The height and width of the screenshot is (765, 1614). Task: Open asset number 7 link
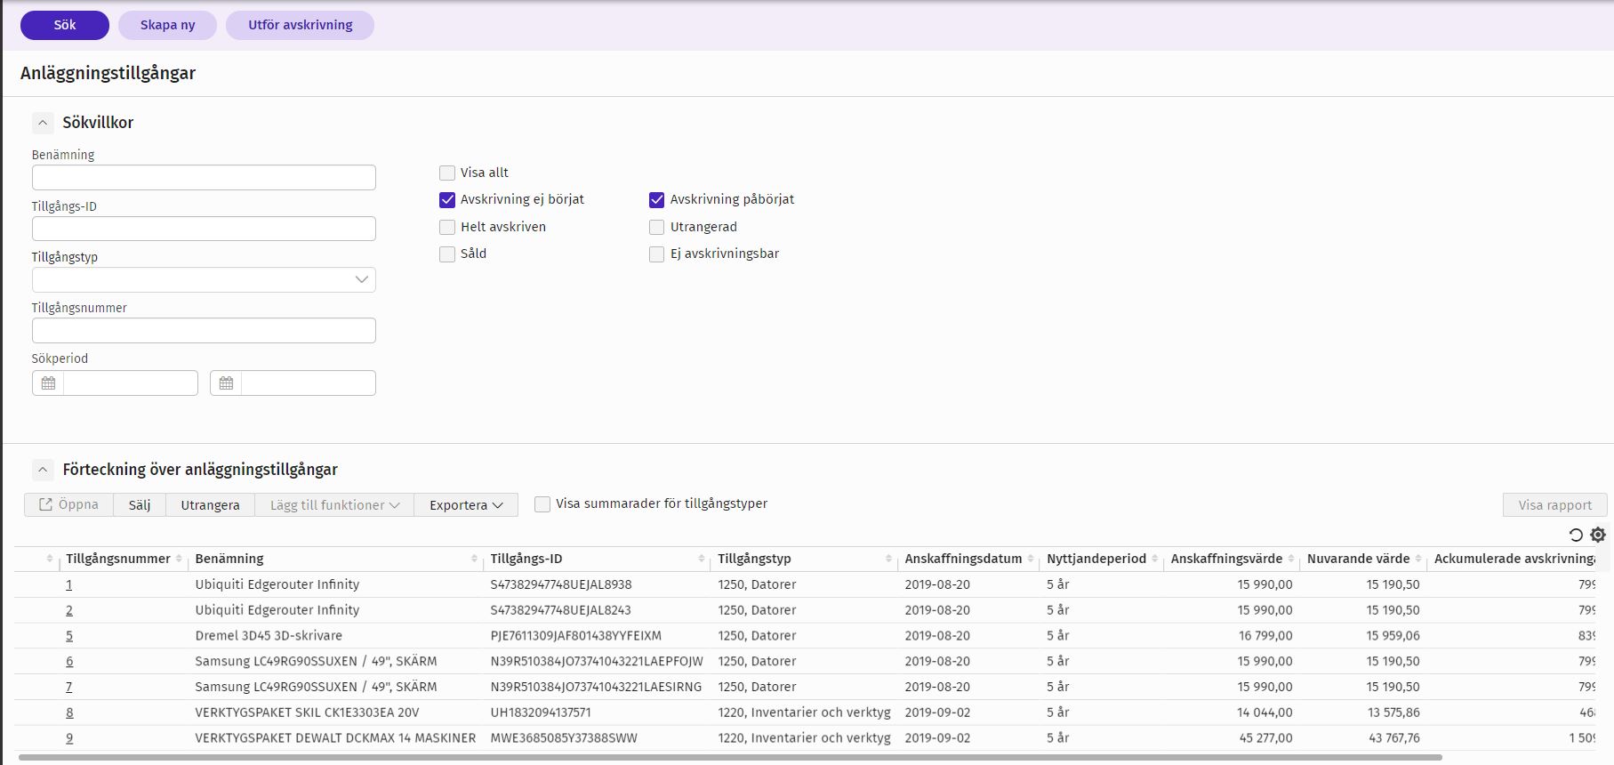coord(69,688)
